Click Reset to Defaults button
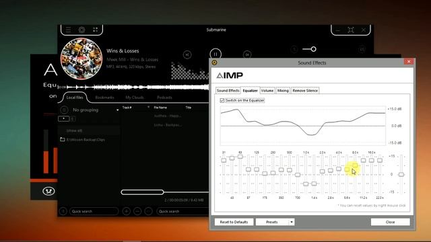 (x=234, y=222)
